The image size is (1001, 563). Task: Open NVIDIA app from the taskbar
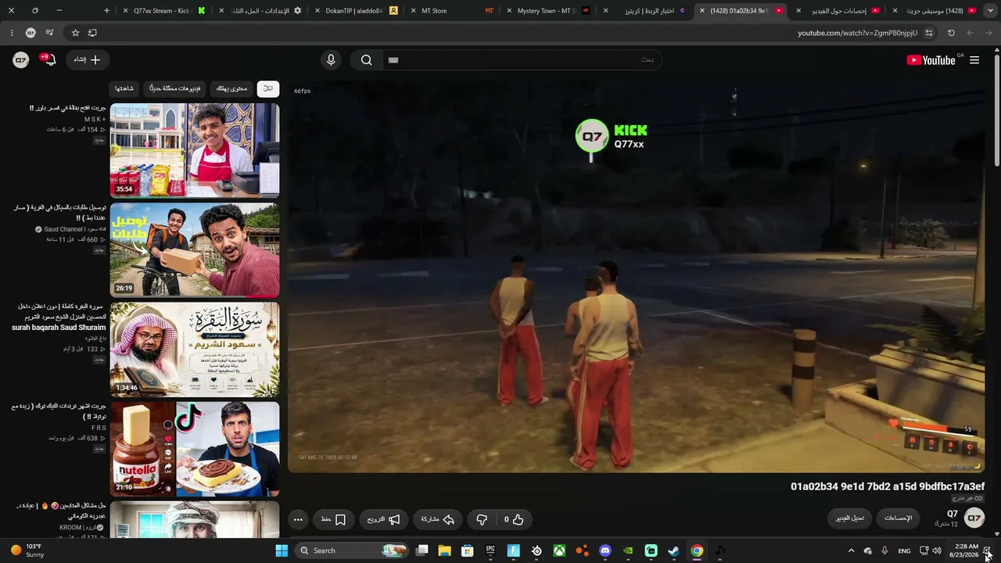[x=628, y=550]
